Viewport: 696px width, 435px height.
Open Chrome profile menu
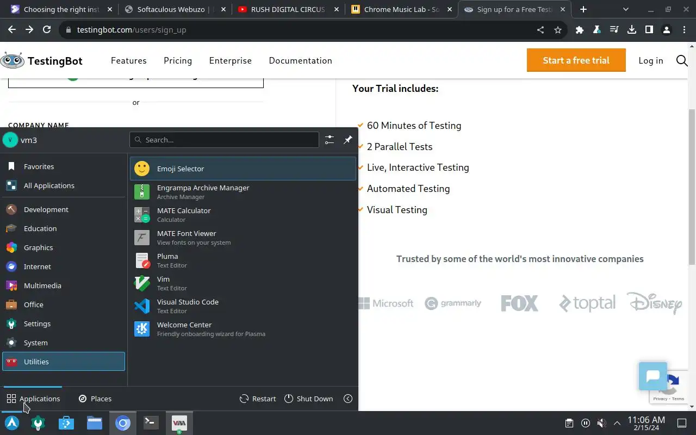(667, 30)
